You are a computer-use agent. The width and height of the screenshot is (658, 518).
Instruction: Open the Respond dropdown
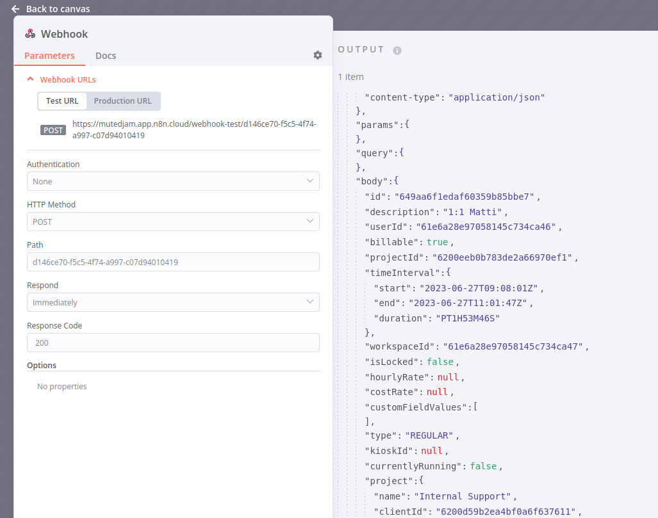[x=173, y=302]
